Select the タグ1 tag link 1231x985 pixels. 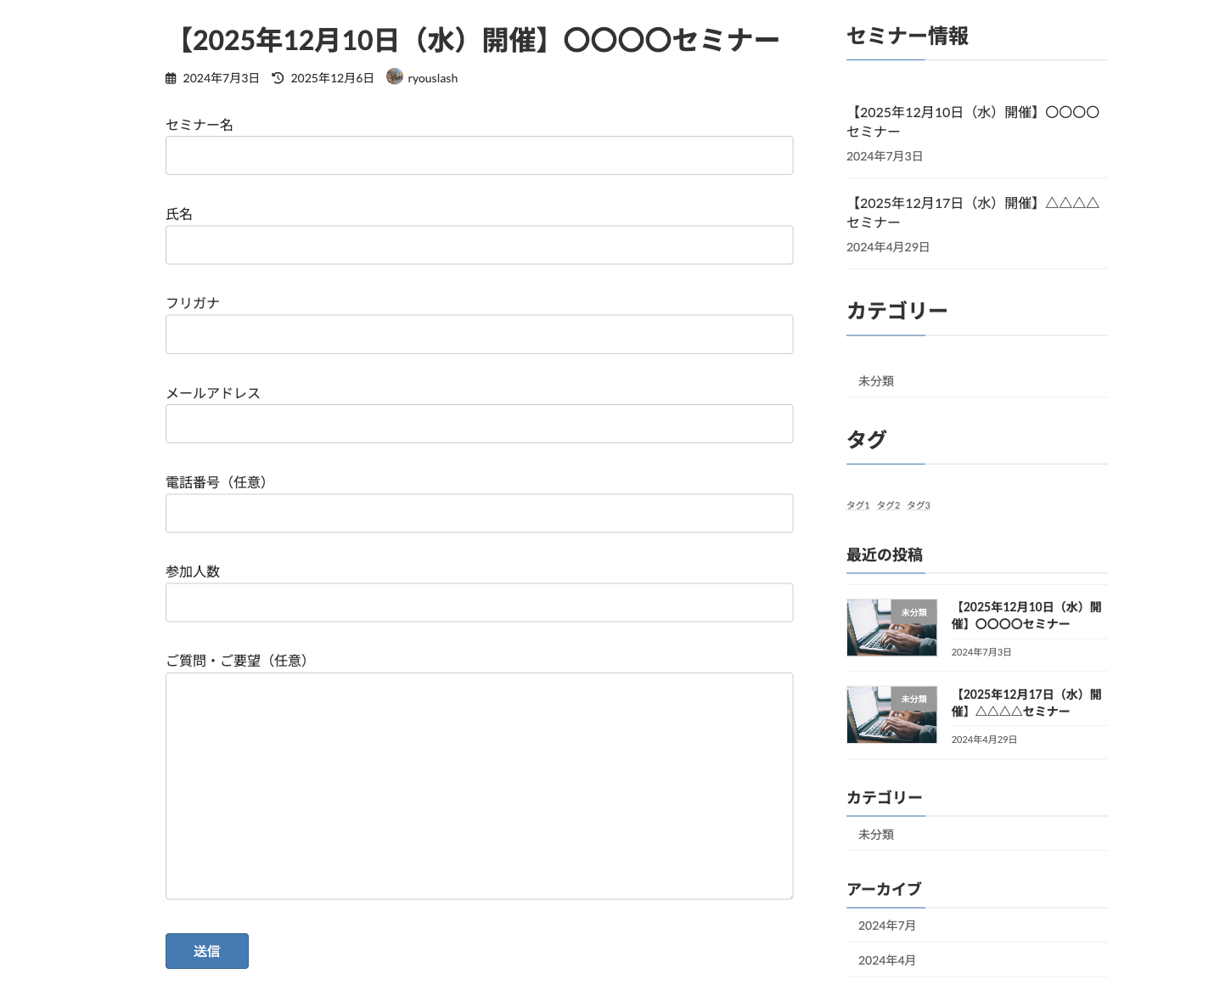[x=857, y=505]
